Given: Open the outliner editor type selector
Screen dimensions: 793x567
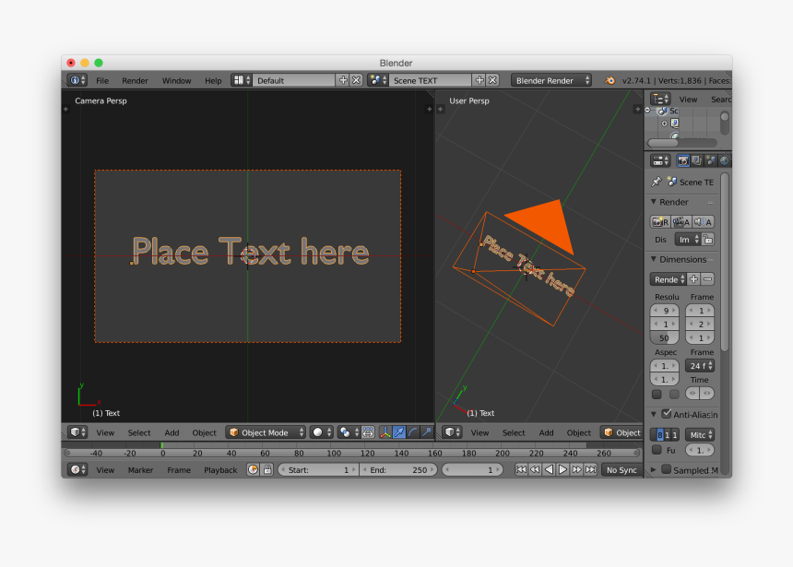Looking at the screenshot, I should click(660, 99).
